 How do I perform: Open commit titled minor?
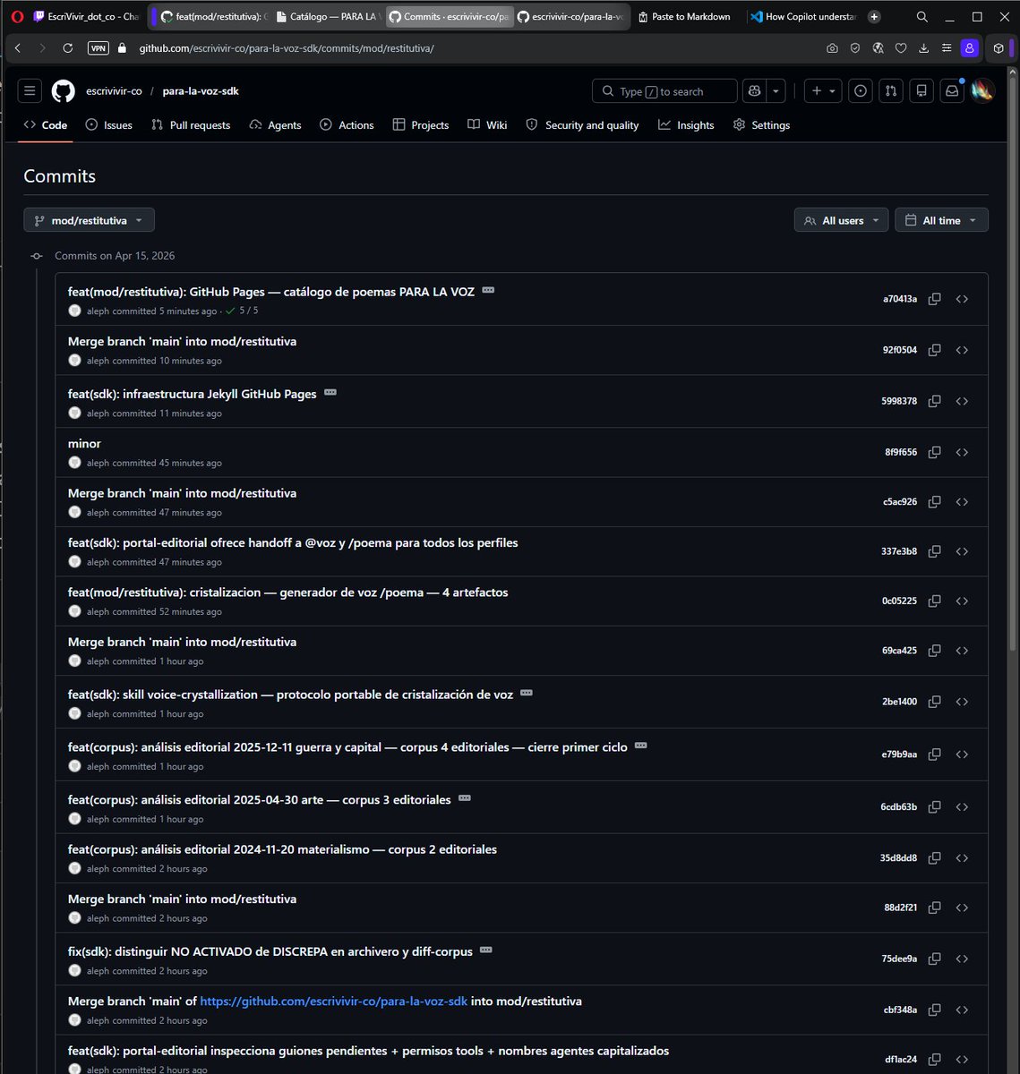coord(84,444)
